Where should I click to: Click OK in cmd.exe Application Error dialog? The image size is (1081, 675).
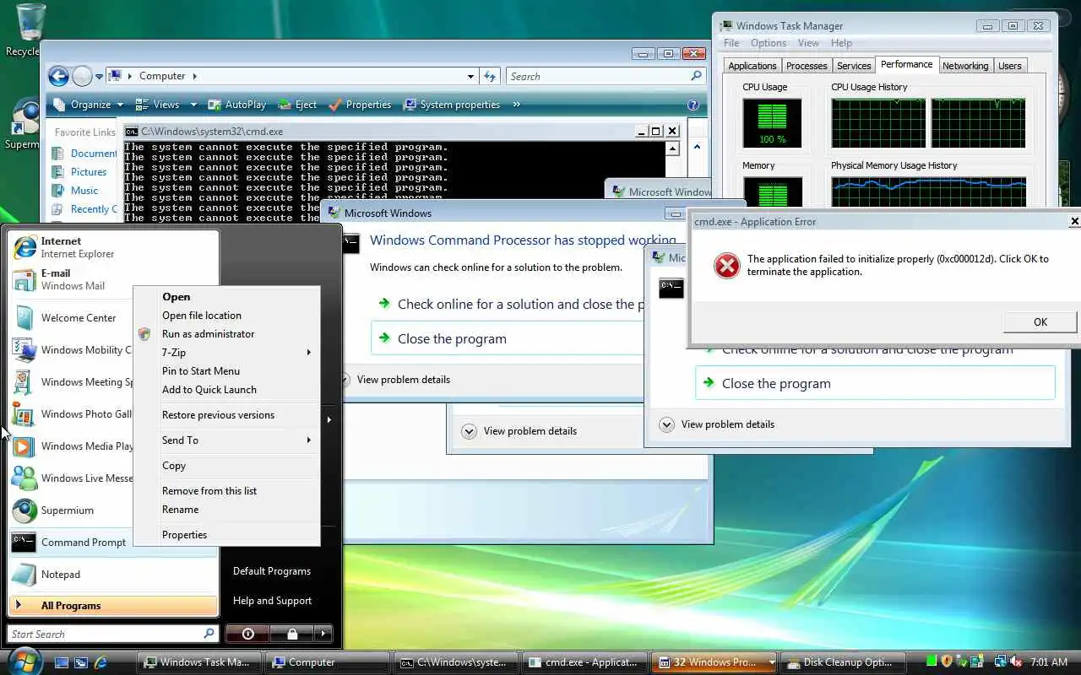click(1040, 321)
